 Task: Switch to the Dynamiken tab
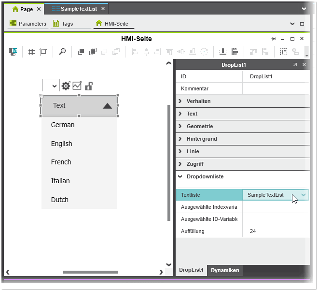coord(224,270)
